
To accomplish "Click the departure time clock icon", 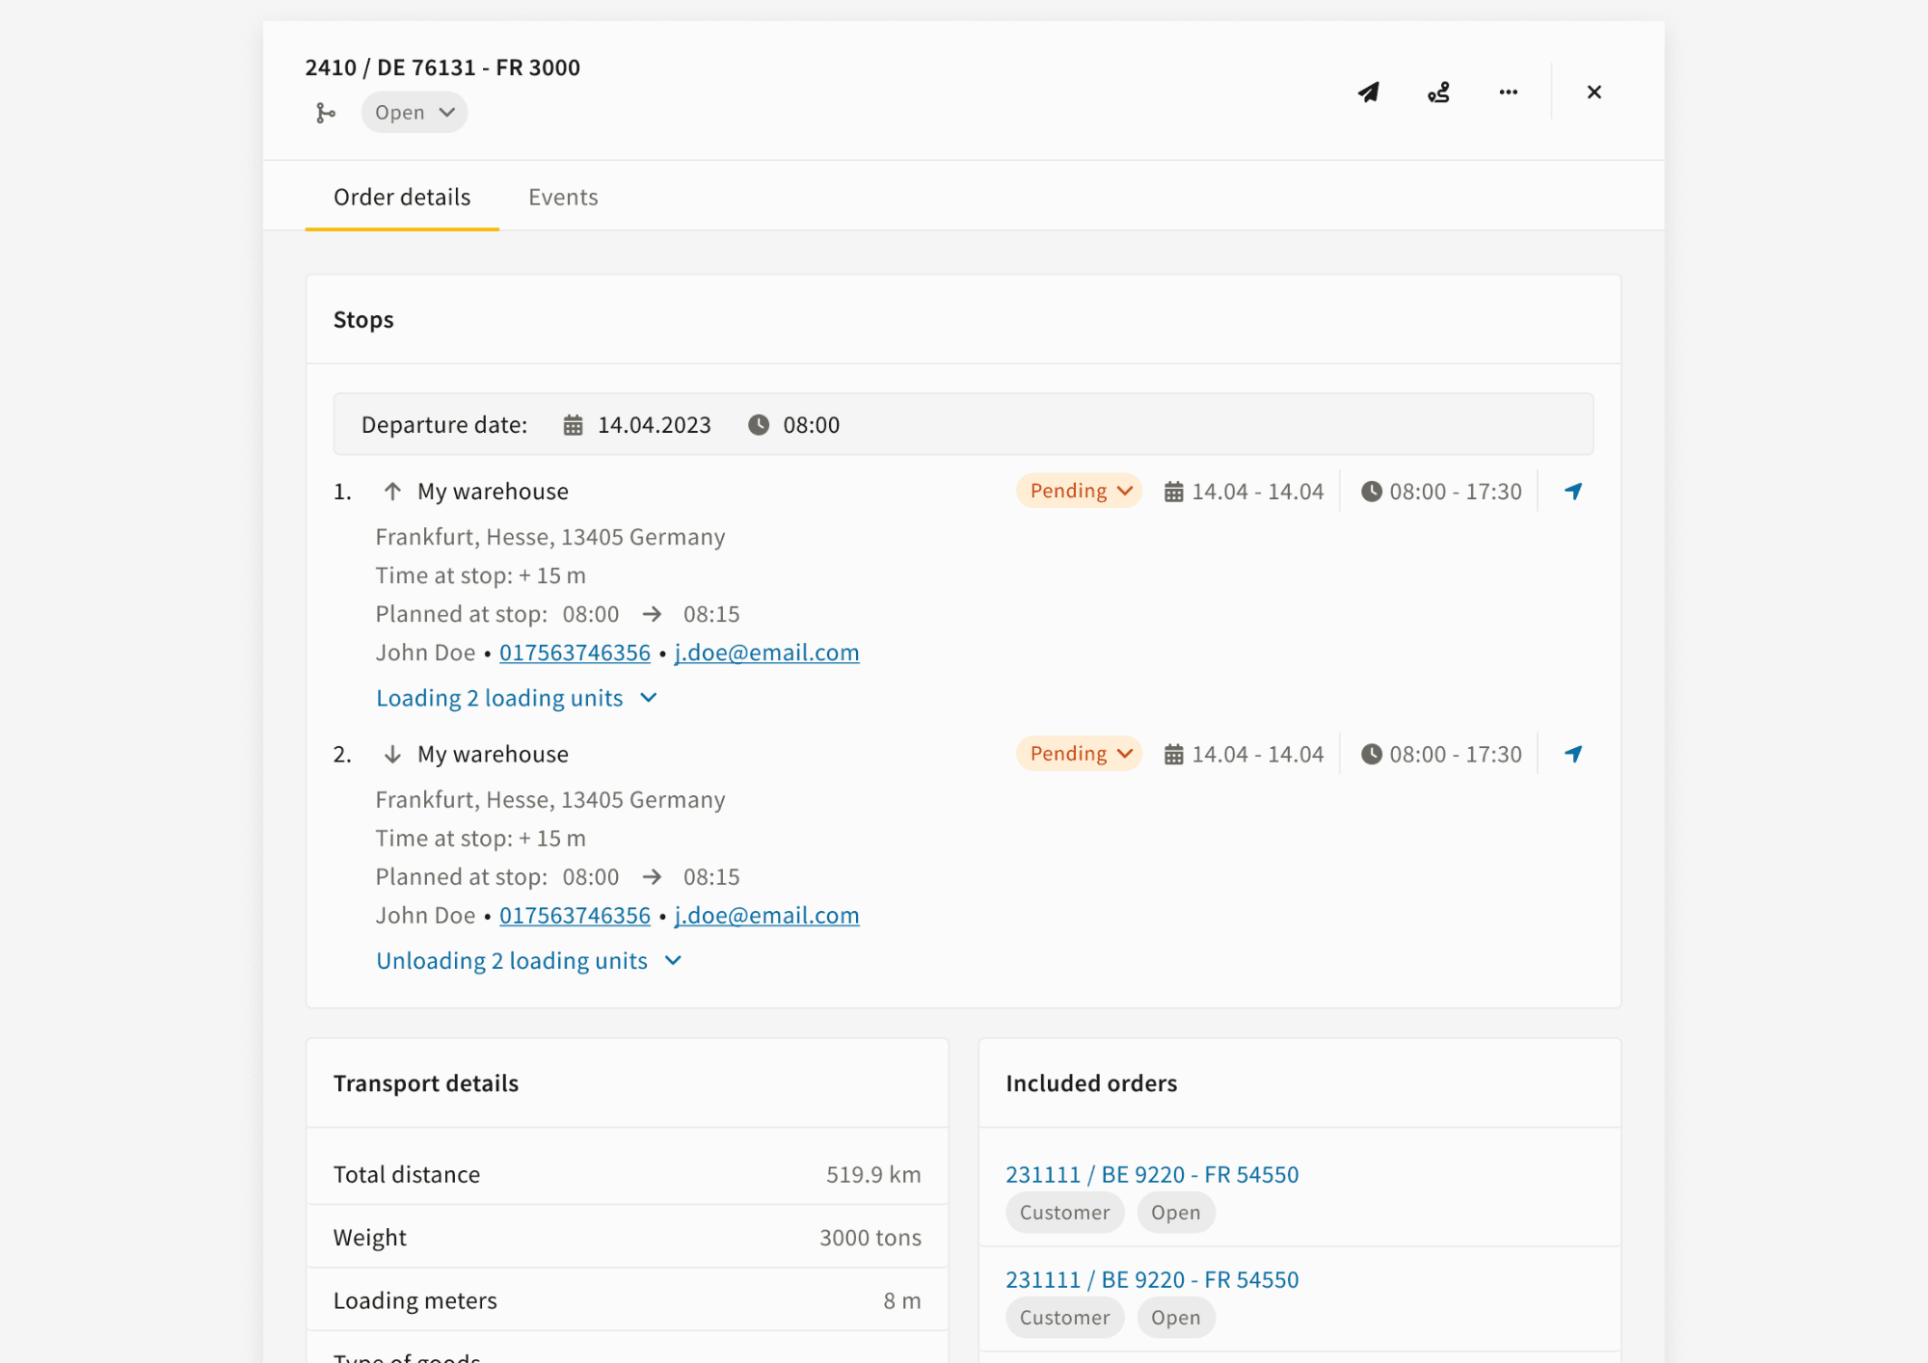I will pyautogui.click(x=759, y=425).
